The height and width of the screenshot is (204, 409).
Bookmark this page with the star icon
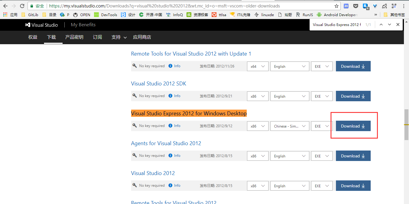pyautogui.click(x=337, y=6)
